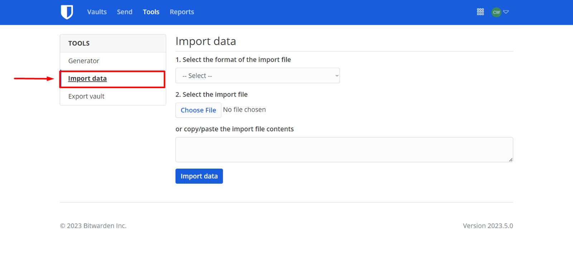Click into the paste import contents textarea

[x=344, y=150]
